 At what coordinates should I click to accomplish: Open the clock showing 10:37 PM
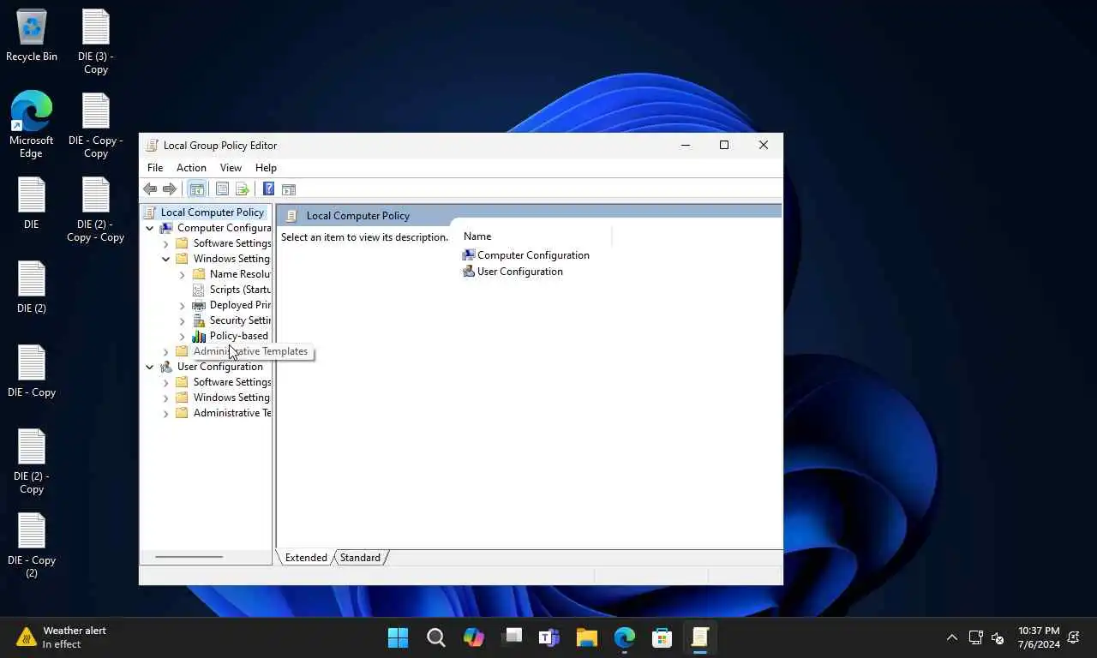(x=1039, y=637)
